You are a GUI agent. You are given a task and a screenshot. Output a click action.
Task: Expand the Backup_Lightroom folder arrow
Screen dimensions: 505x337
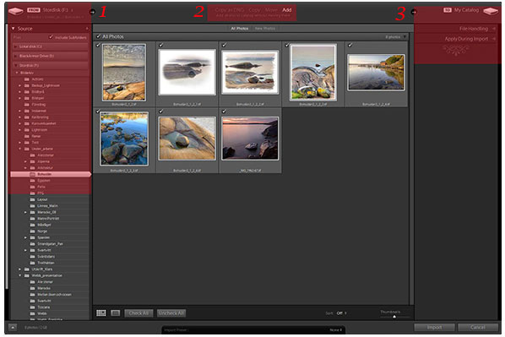[20, 85]
